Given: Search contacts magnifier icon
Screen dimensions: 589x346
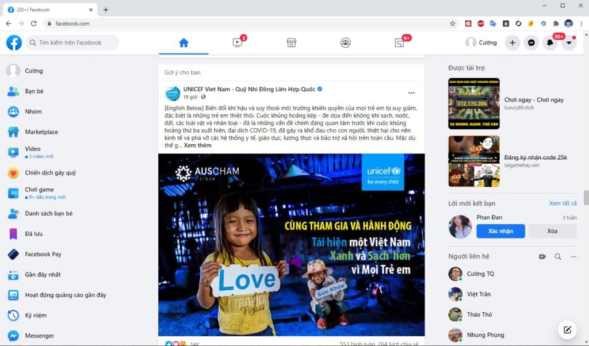Looking at the screenshot, I should point(558,257).
